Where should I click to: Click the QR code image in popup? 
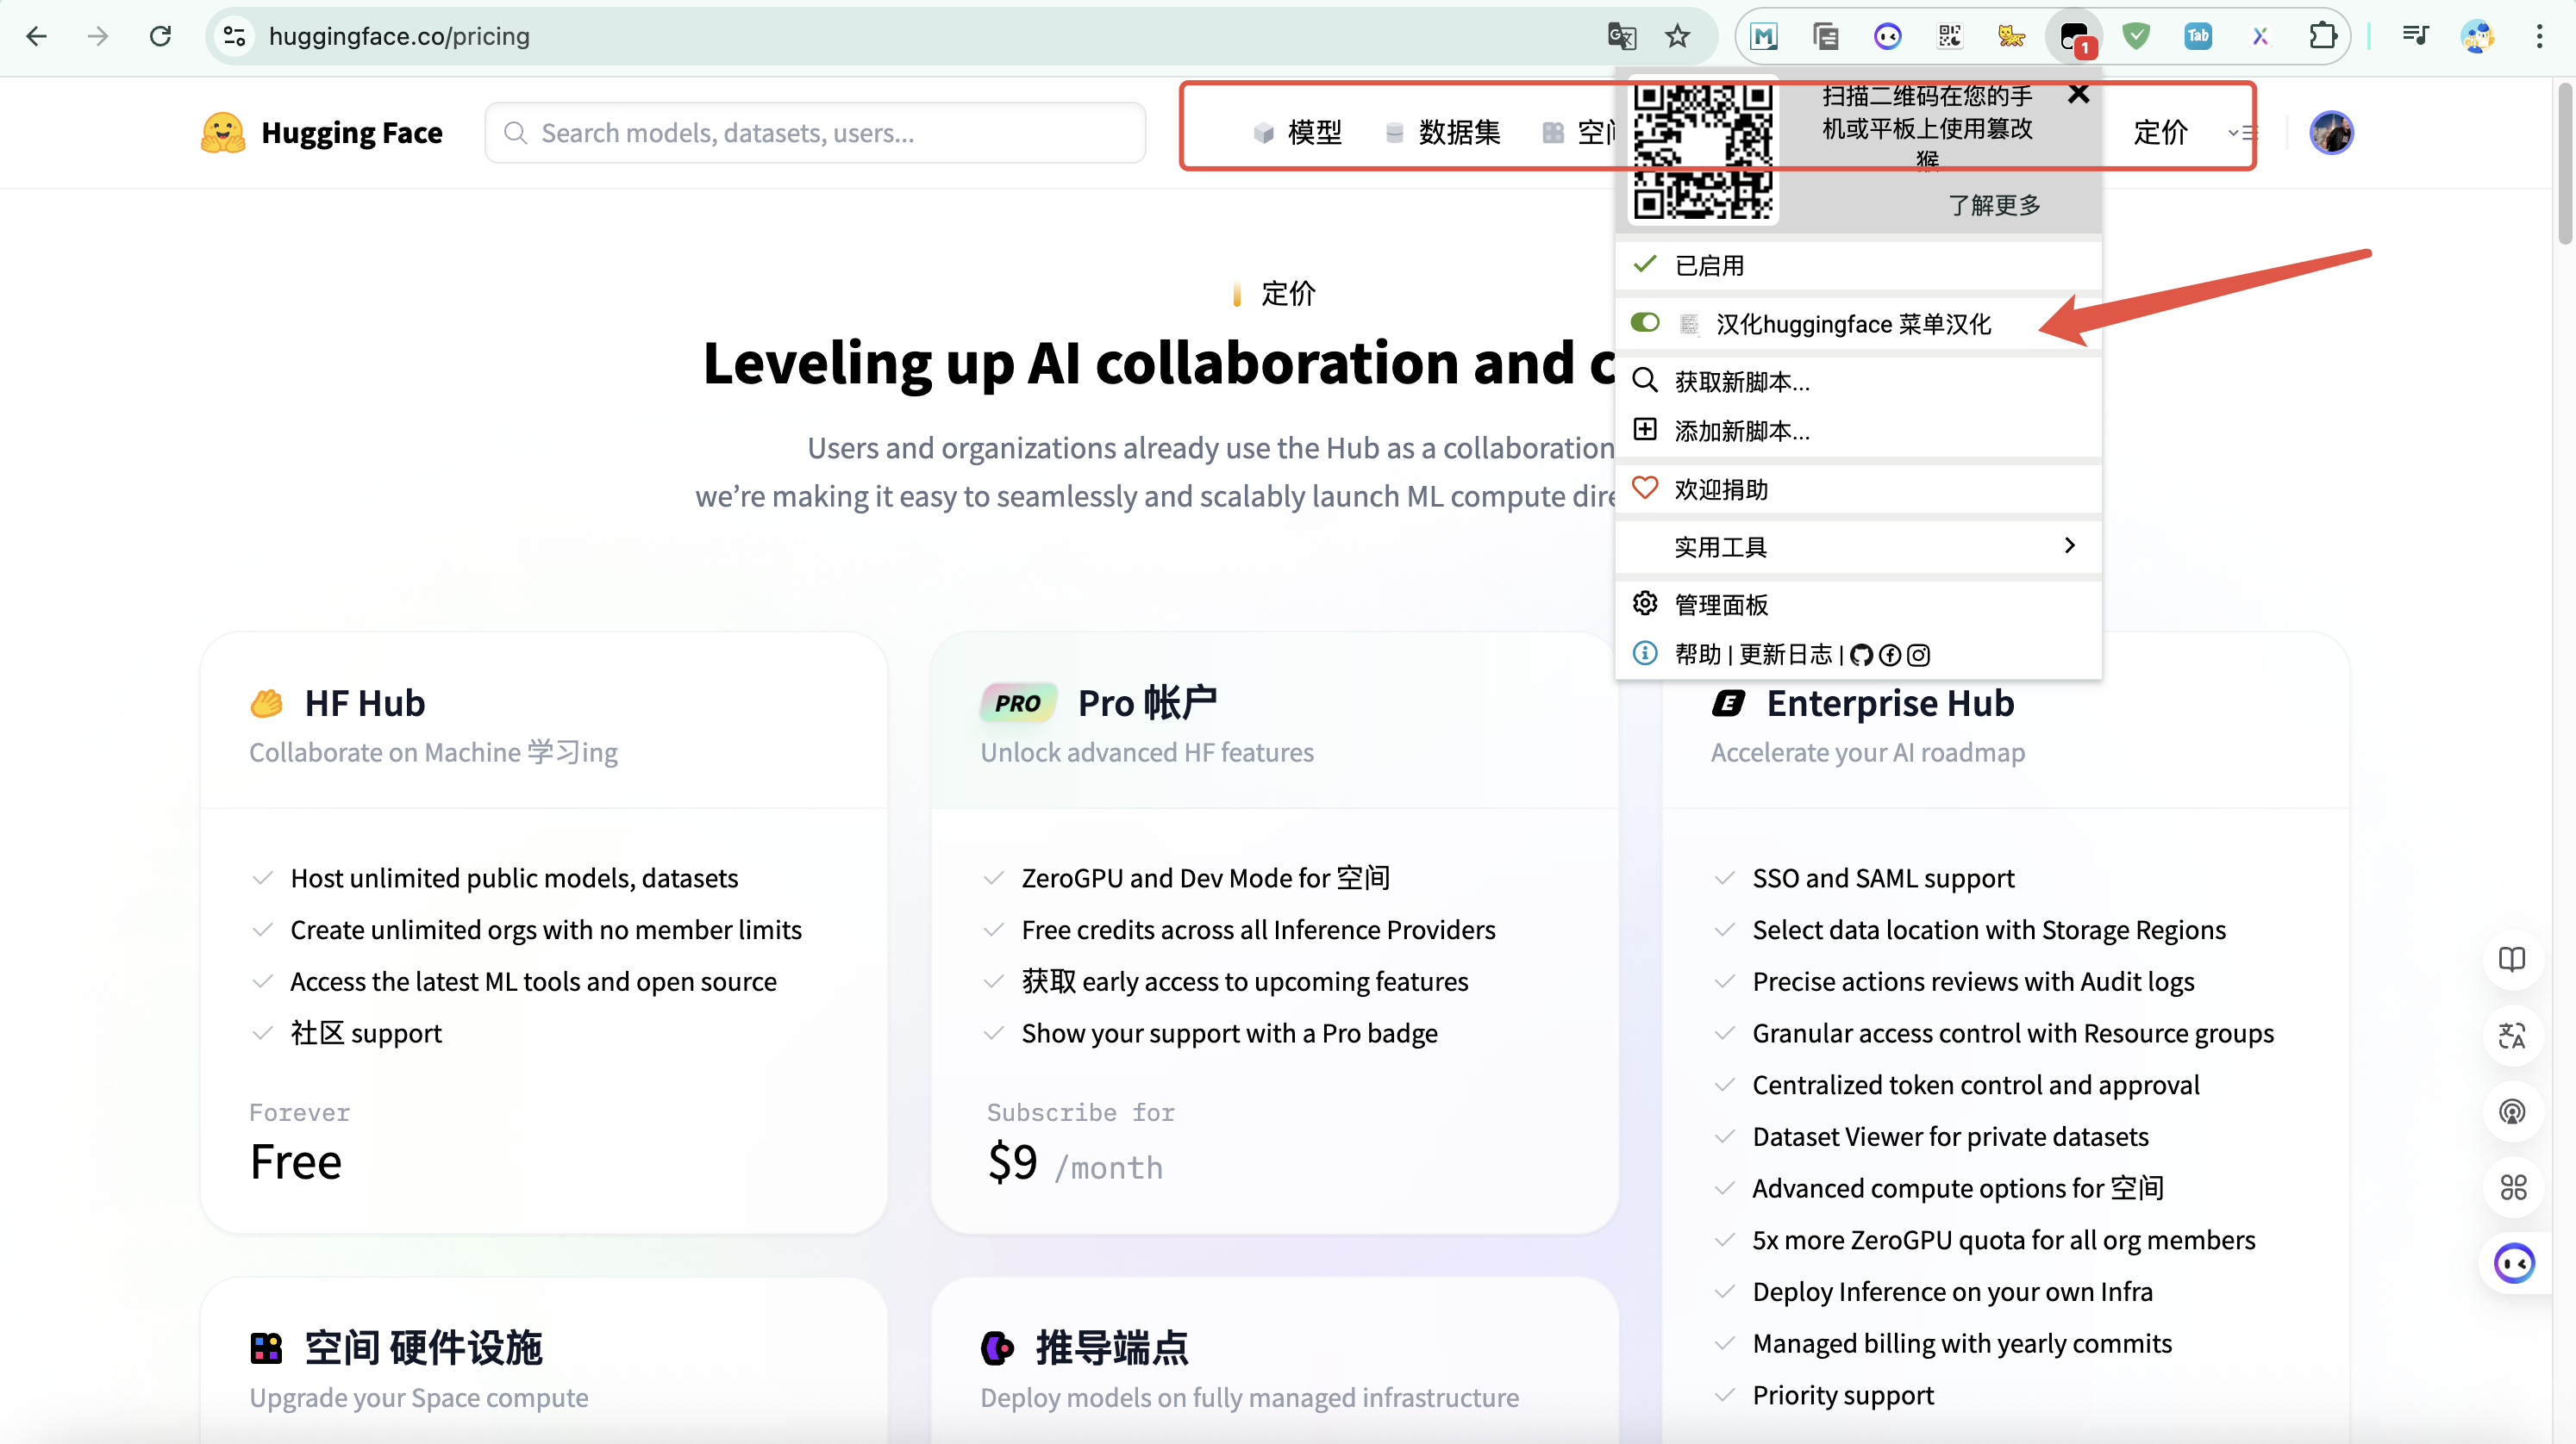pos(1703,151)
